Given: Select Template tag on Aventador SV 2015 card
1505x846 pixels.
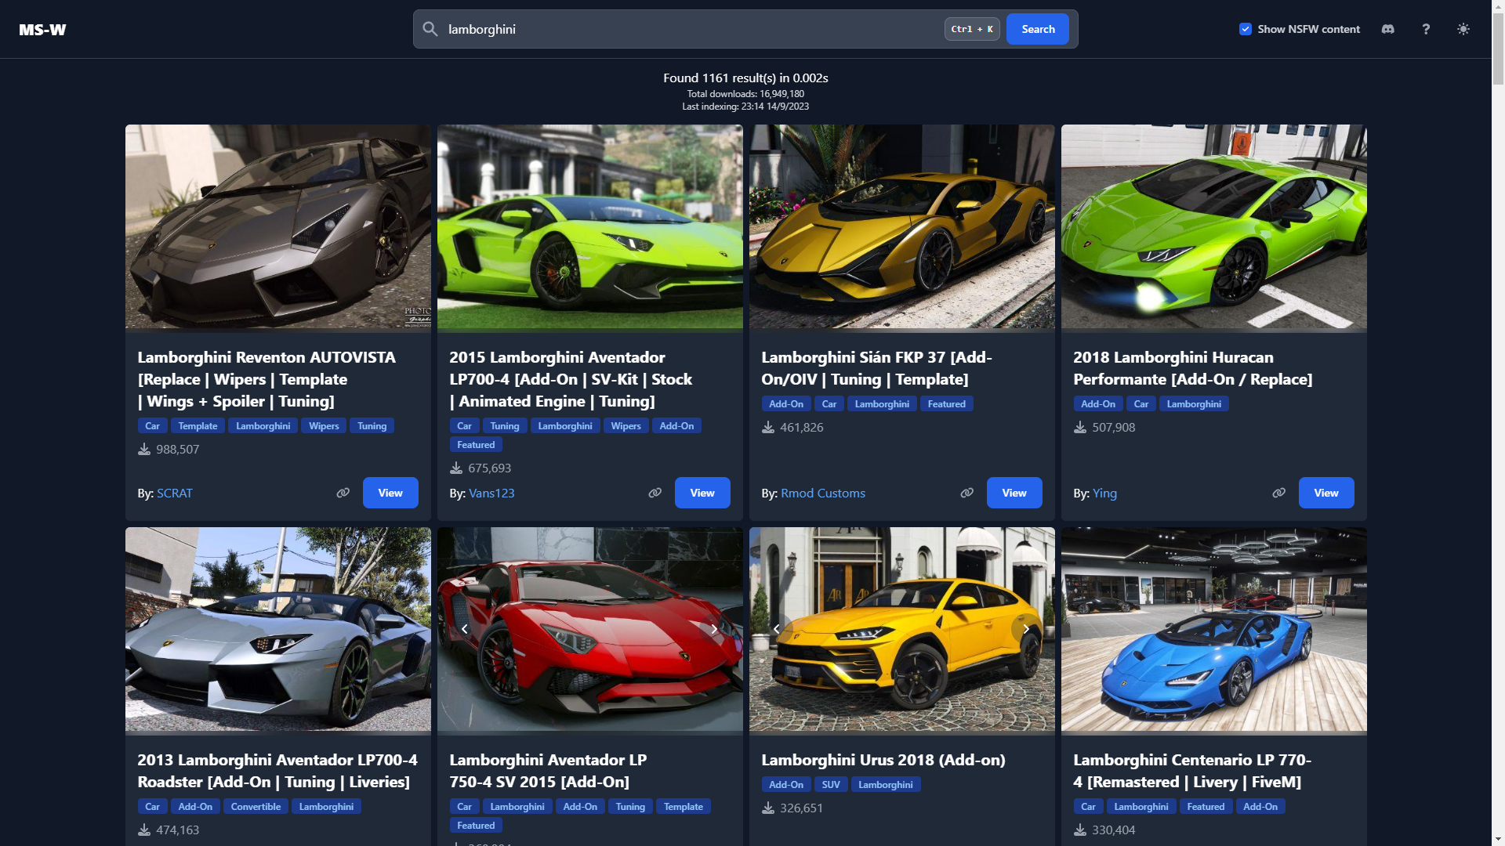Looking at the screenshot, I should tap(684, 807).
